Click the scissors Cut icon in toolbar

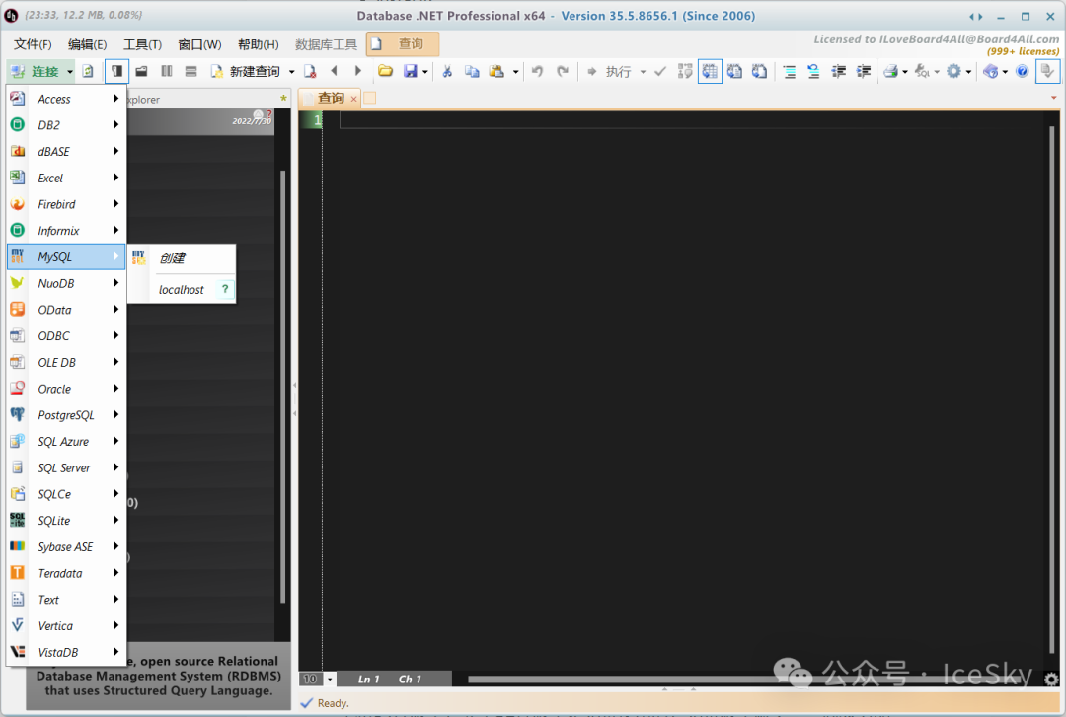447,71
